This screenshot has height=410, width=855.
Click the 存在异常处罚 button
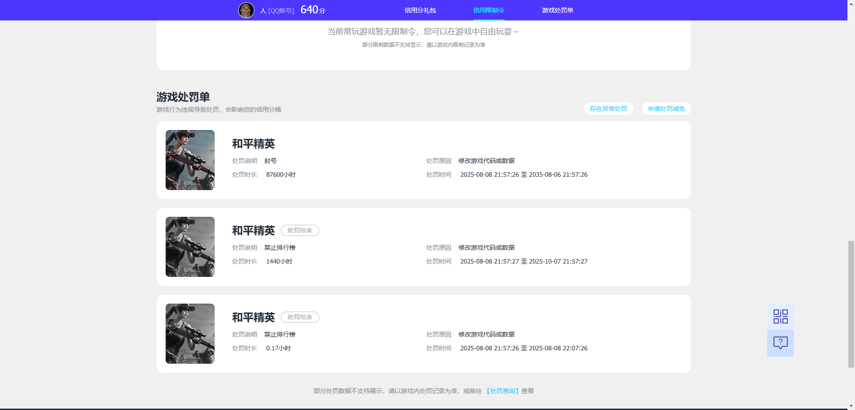[x=608, y=109]
